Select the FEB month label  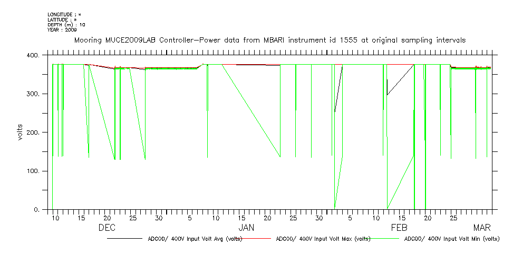pos(399,228)
